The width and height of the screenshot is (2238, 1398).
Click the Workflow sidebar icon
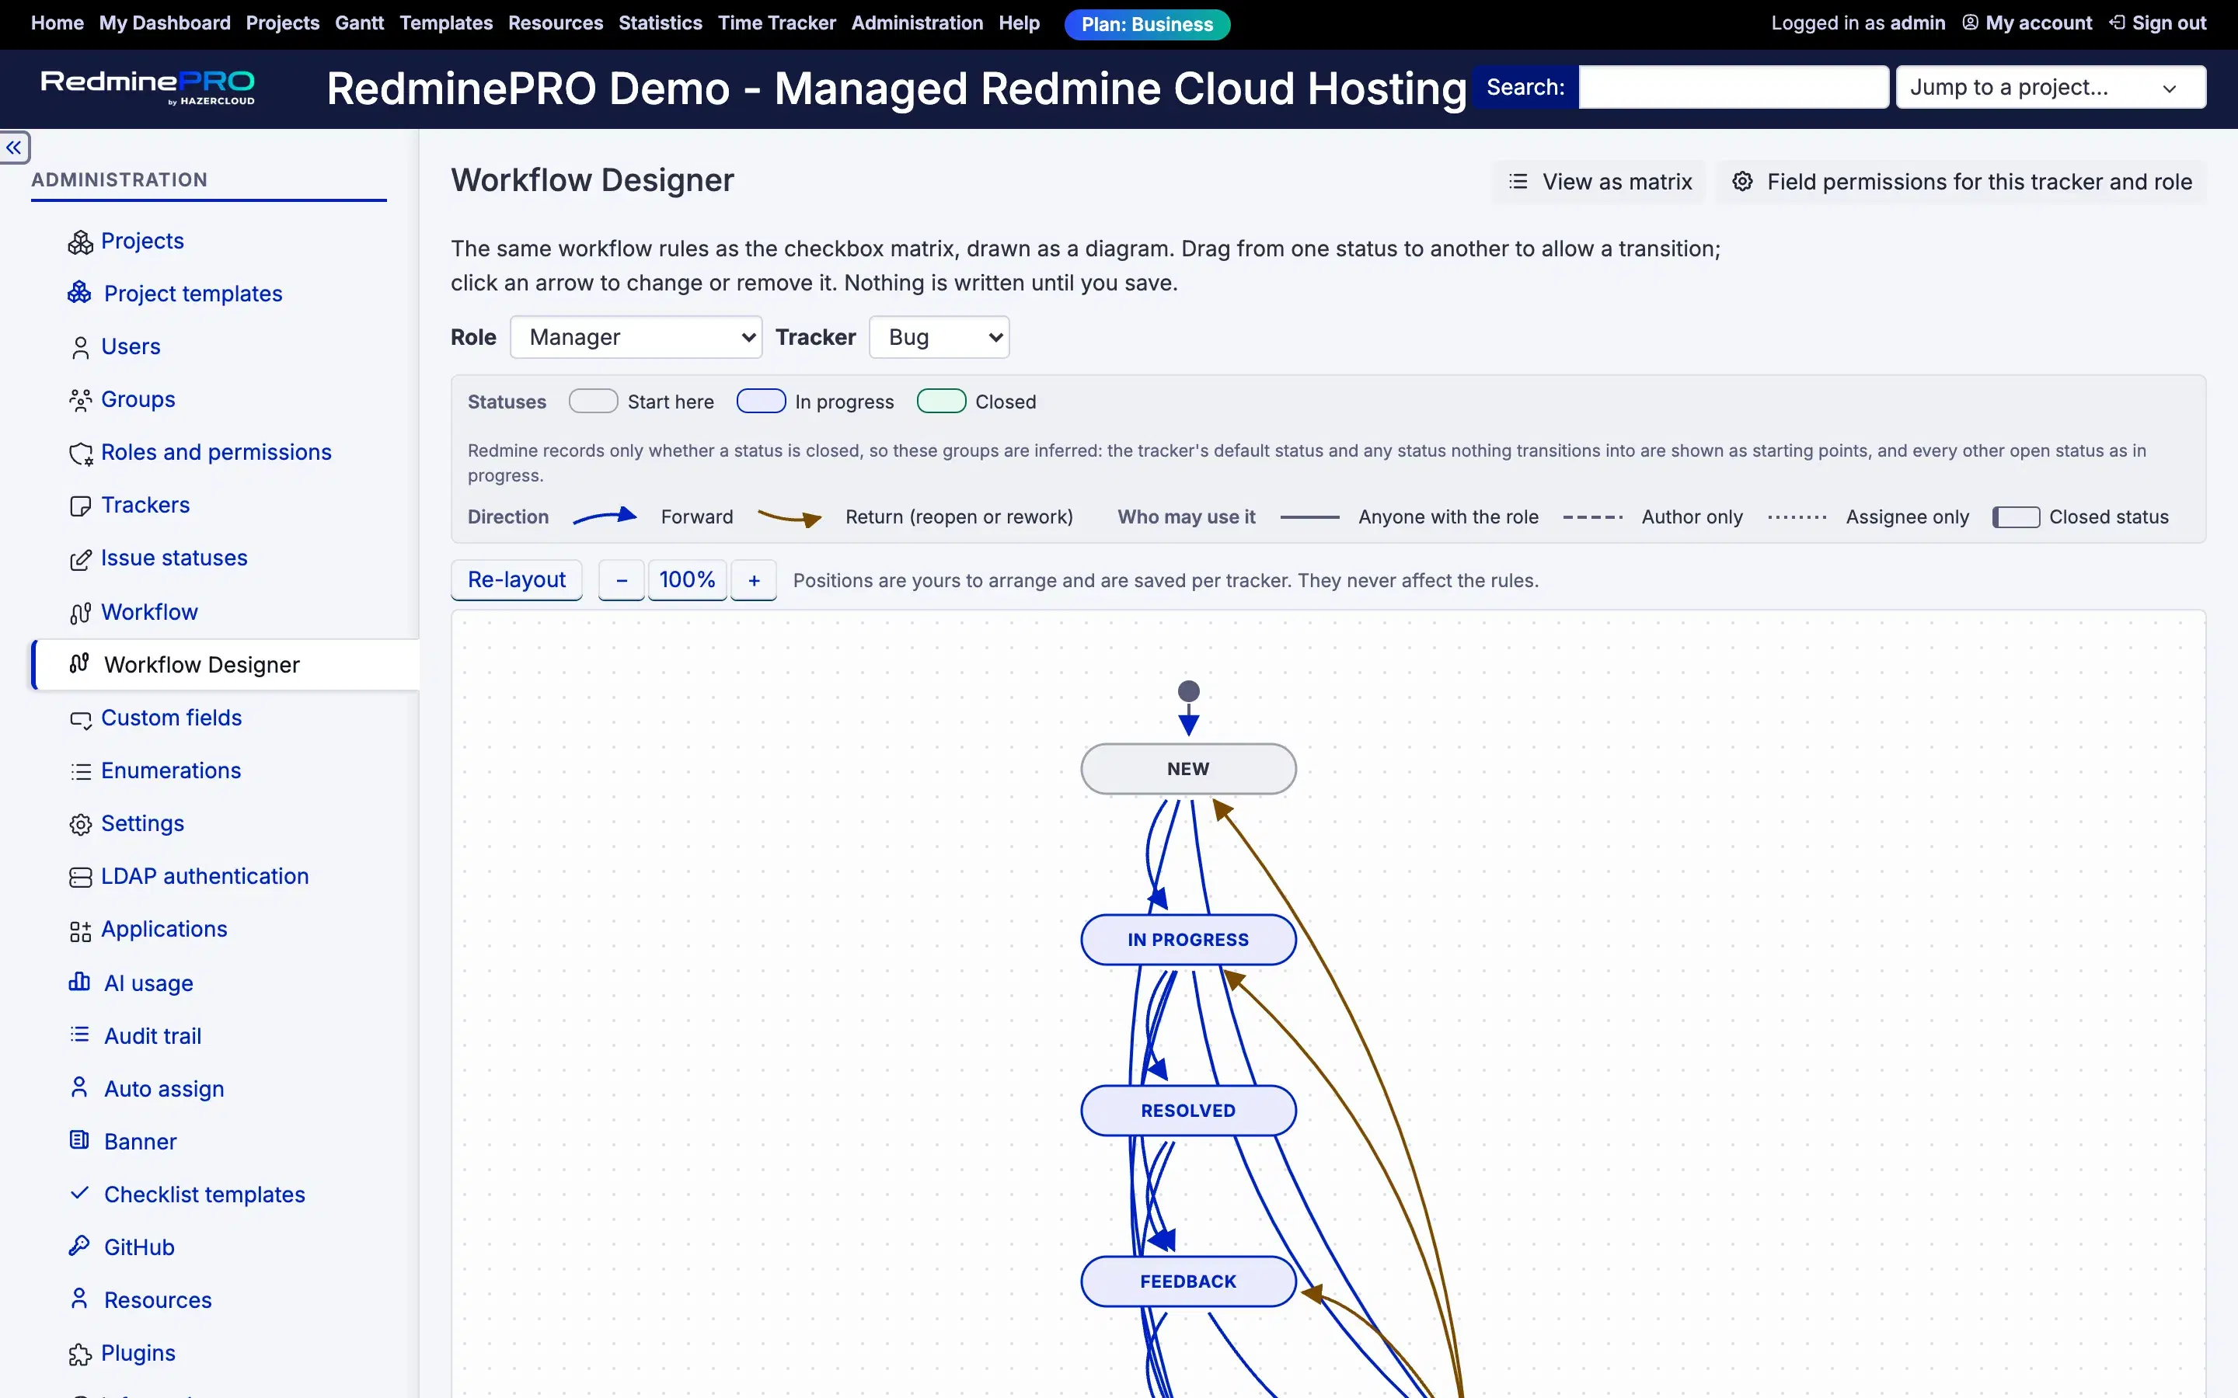(x=81, y=613)
